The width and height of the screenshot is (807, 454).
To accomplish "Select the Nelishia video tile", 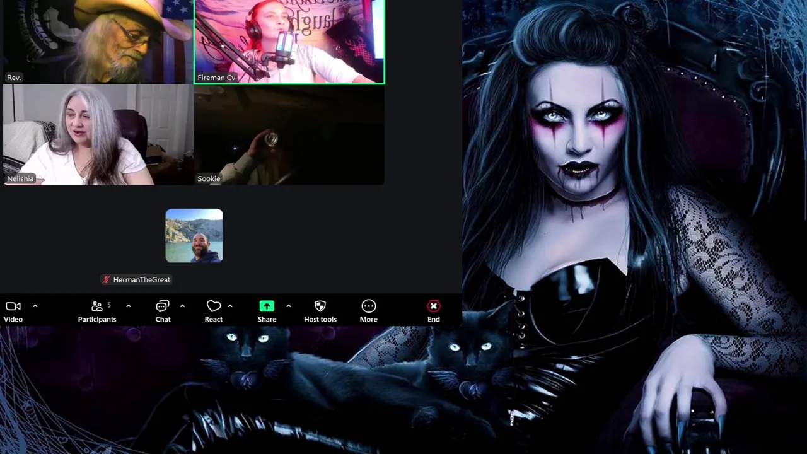I will click(x=98, y=135).
